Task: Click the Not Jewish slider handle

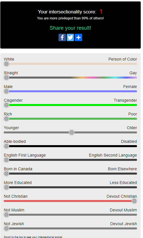Action: [6, 229]
